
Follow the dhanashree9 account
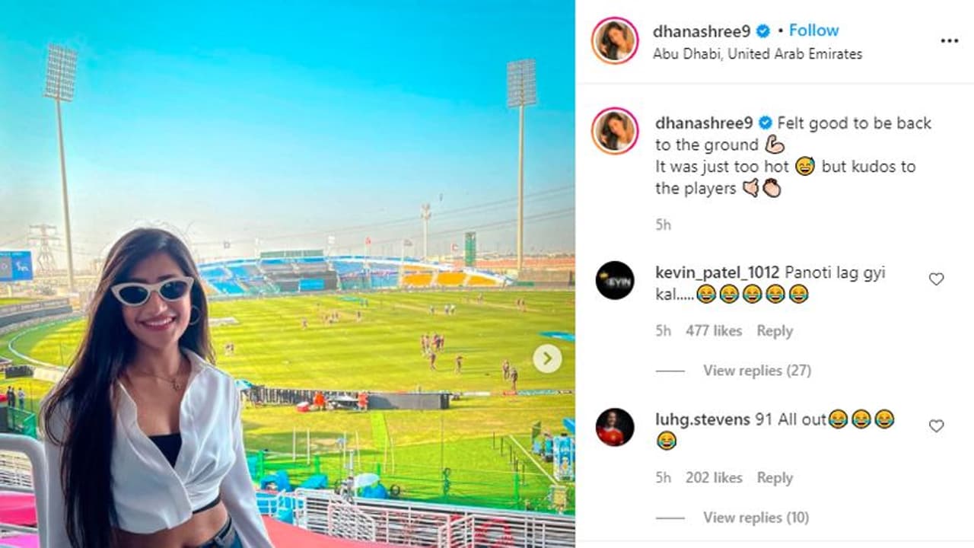(813, 30)
